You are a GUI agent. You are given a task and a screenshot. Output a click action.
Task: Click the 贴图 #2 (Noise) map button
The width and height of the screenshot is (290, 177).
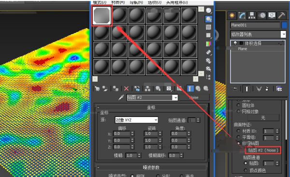pos(263,150)
